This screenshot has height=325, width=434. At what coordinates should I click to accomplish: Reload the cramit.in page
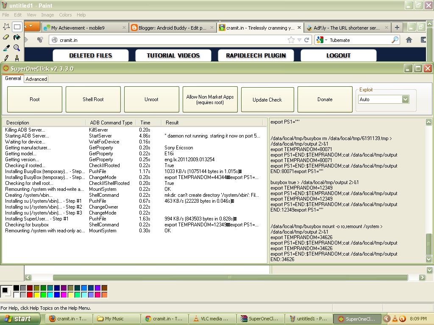pos(307,40)
